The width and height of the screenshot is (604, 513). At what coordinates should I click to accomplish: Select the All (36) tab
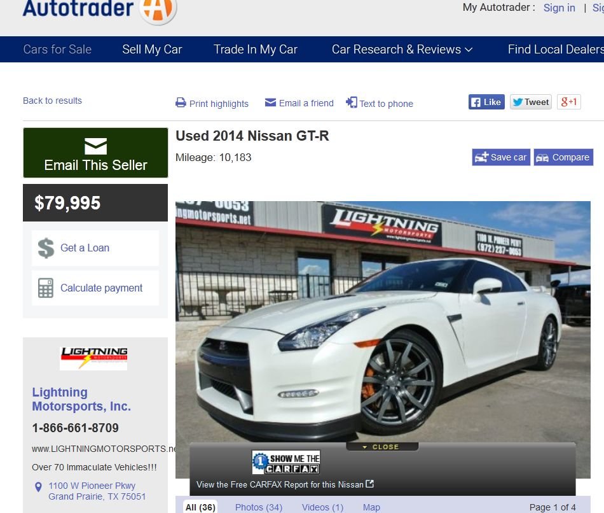click(x=200, y=507)
